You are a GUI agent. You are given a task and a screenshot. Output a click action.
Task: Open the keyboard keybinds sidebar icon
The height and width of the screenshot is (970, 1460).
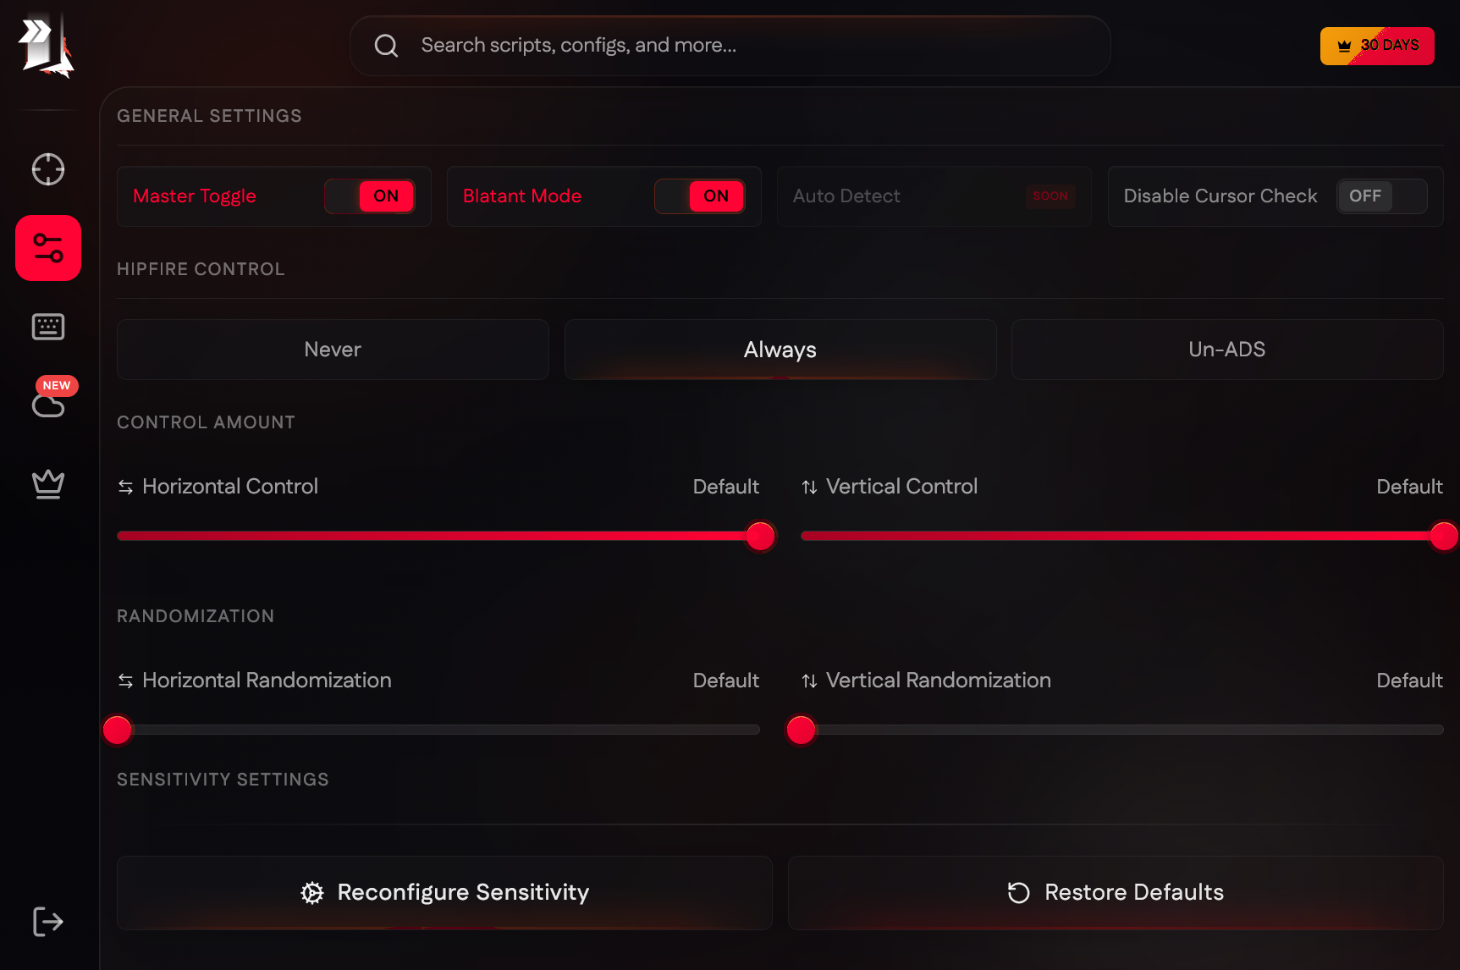point(48,327)
